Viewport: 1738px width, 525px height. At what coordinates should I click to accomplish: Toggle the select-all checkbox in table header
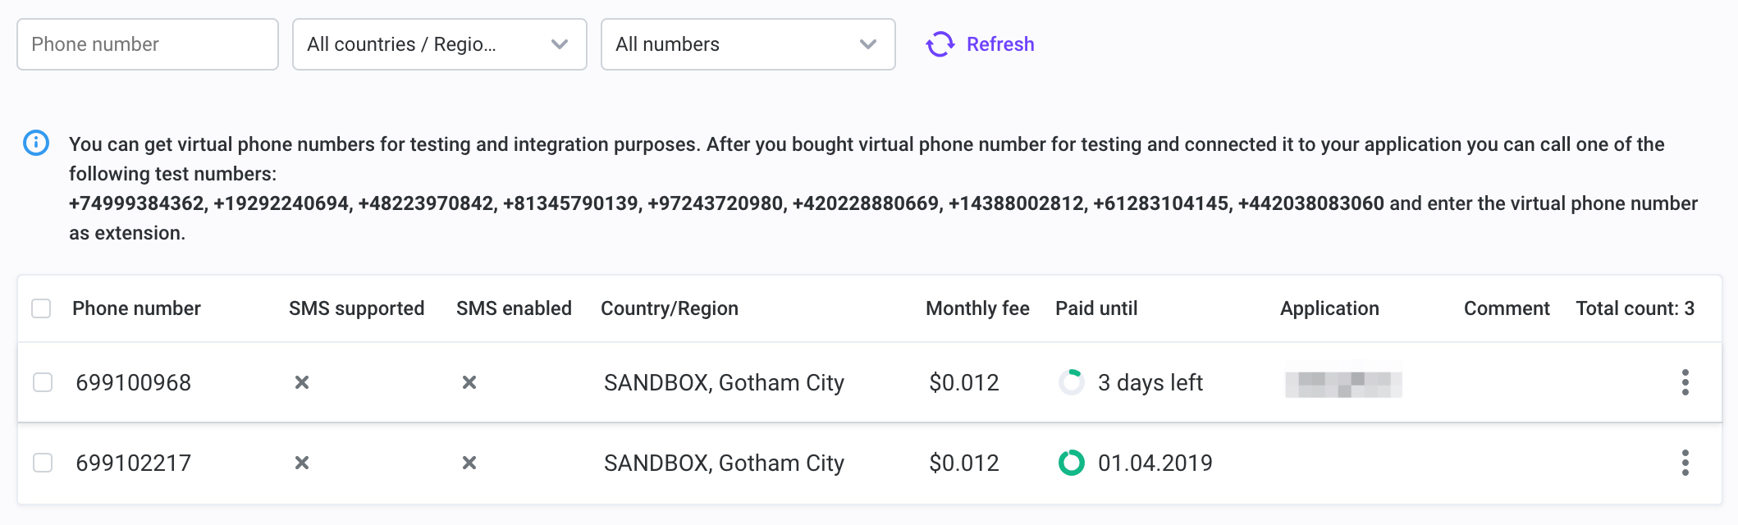[41, 308]
